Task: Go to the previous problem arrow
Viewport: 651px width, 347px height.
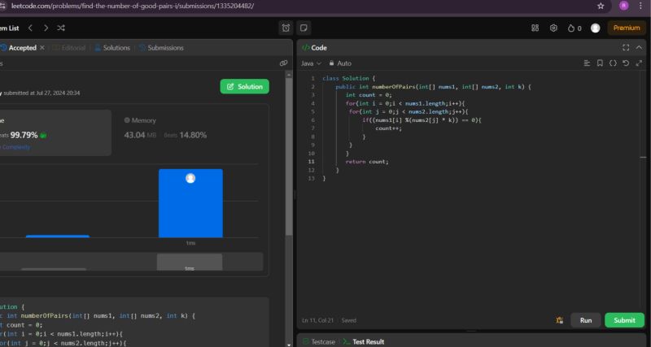Action: (x=30, y=28)
